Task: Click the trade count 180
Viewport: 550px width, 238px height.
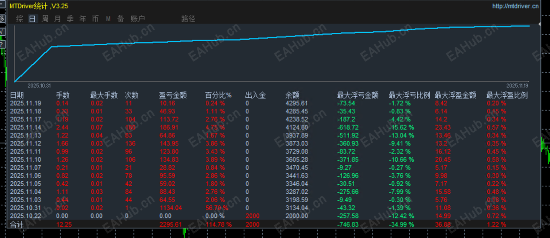Action: (130, 127)
